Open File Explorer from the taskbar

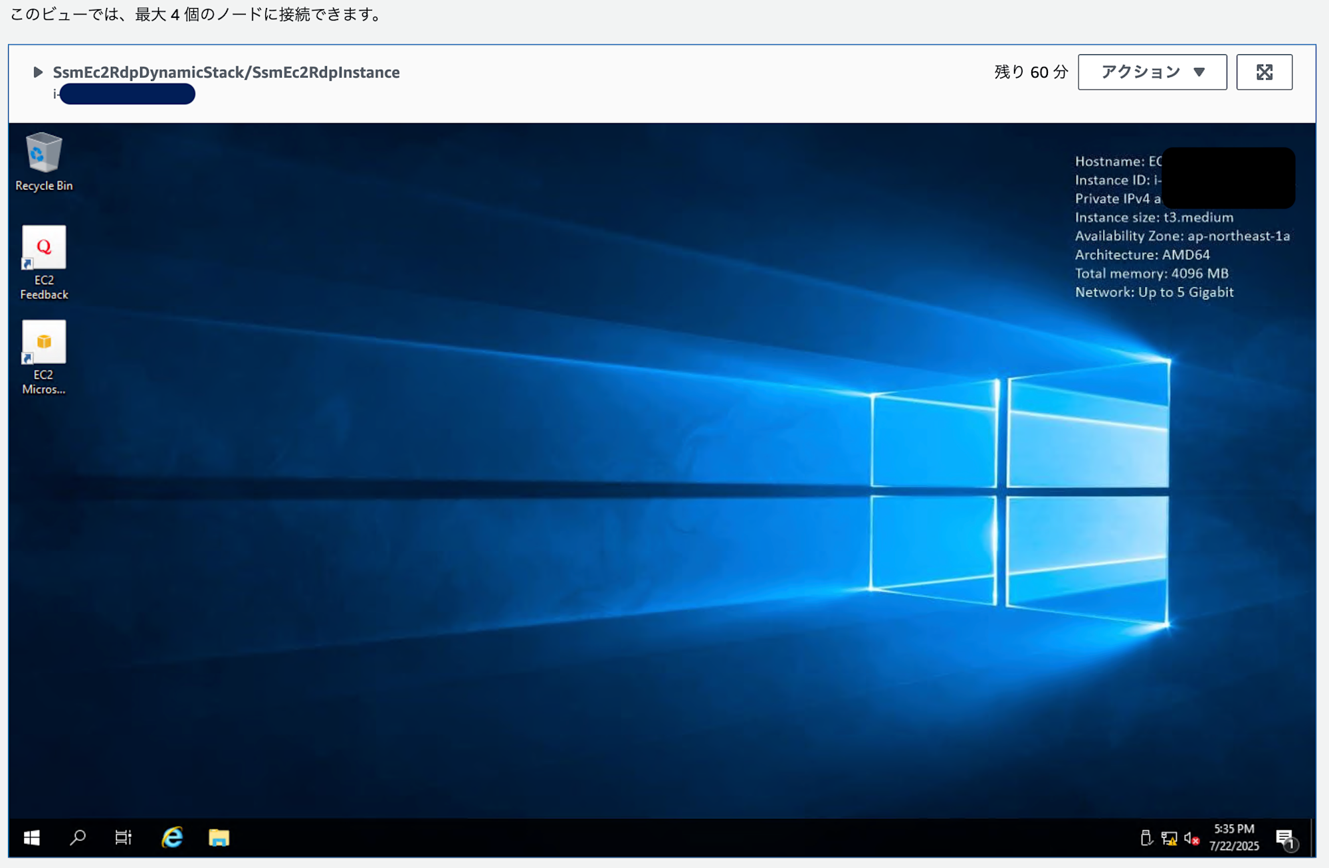coord(219,838)
